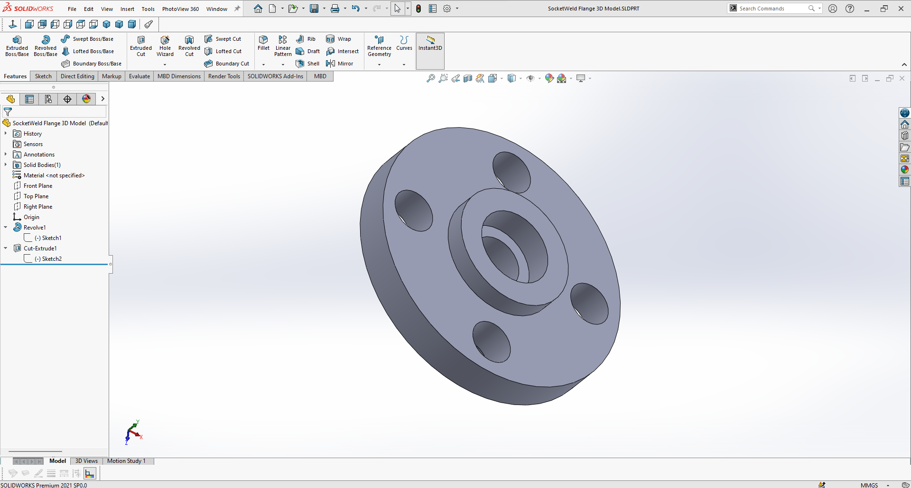Select the Extruded Boss/Base tool

[x=17, y=46]
